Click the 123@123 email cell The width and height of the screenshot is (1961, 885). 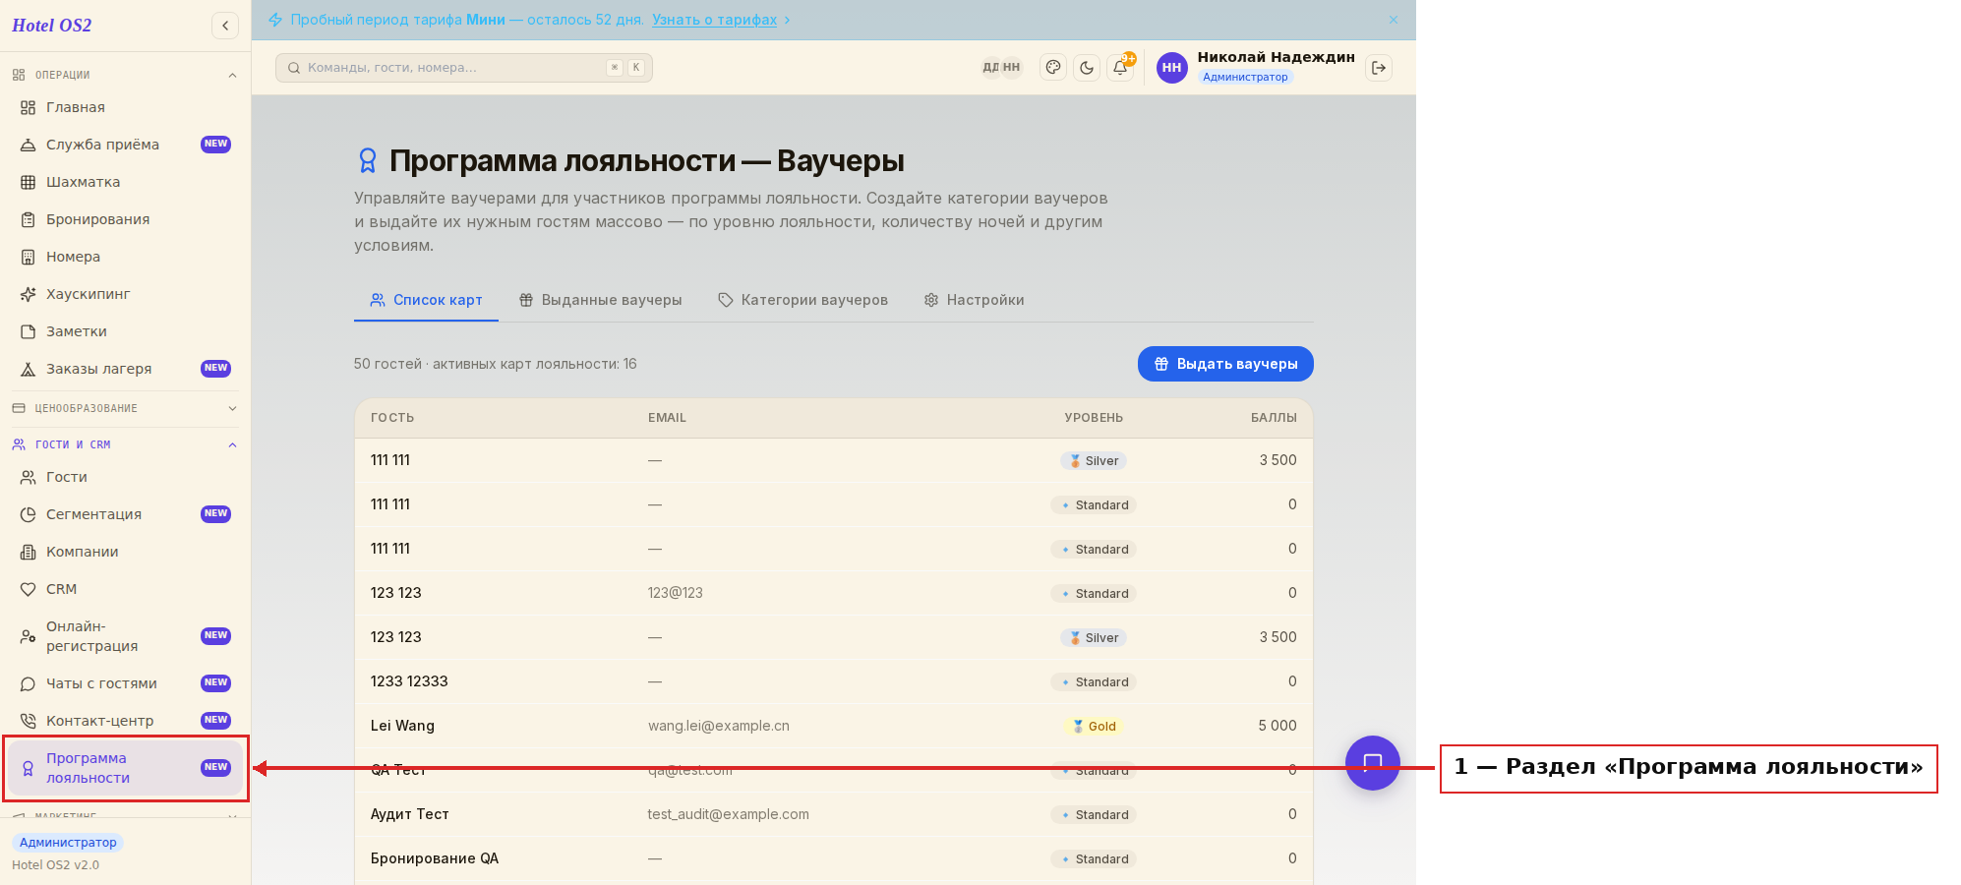[x=676, y=593]
